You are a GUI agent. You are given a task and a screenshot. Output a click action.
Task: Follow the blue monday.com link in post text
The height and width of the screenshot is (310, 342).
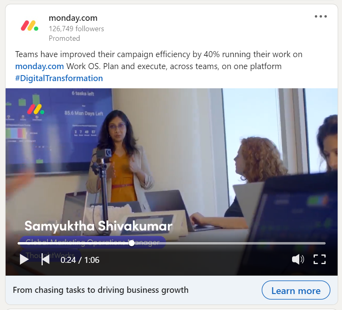tap(40, 66)
